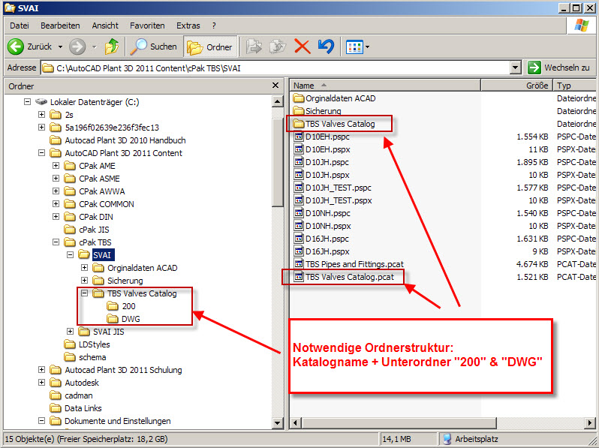
Task: Sort by the Größe column header
Action: (x=517, y=86)
